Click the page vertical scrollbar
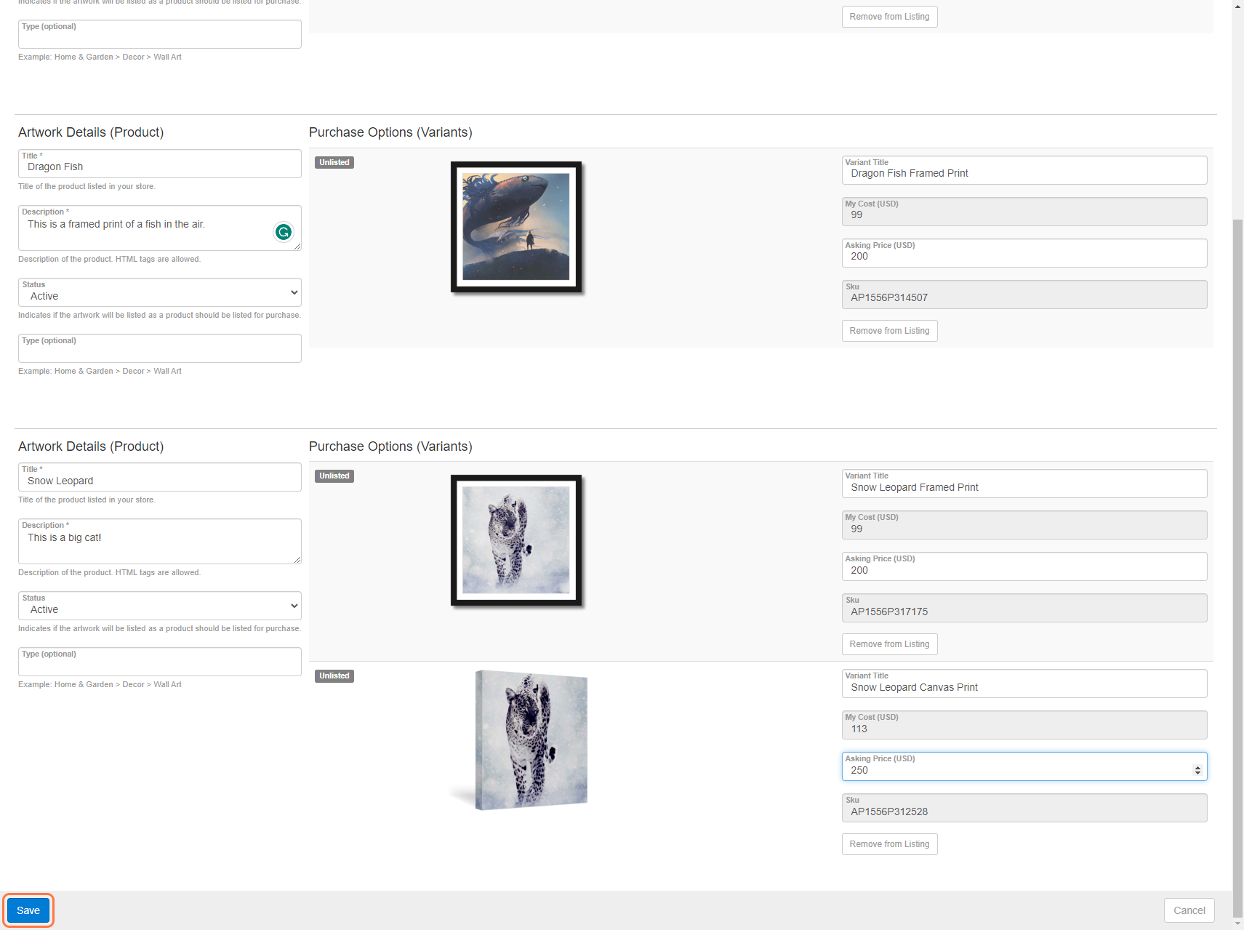The width and height of the screenshot is (1244, 930). 1237,567
